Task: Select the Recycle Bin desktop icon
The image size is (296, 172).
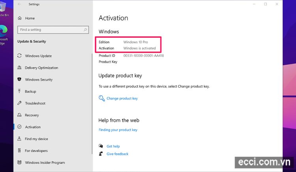Action: 4,9
